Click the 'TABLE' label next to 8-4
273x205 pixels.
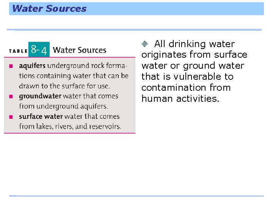[18, 51]
